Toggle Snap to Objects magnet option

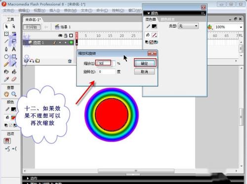point(7,141)
